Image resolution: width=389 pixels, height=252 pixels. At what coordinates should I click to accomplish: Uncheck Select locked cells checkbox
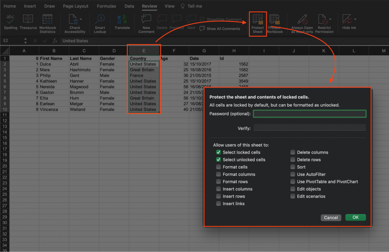coord(218,152)
